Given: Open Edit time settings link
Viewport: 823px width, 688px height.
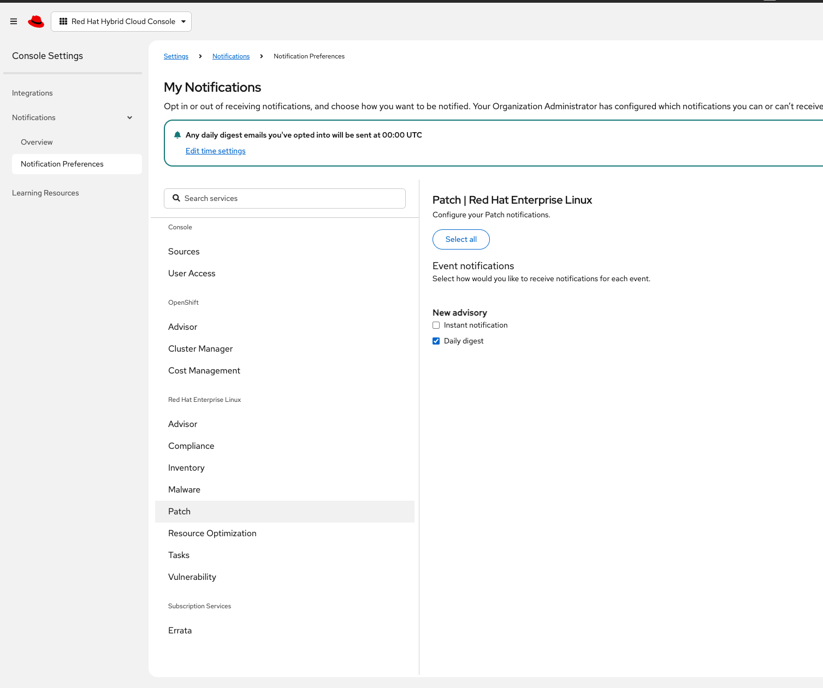Looking at the screenshot, I should click(x=215, y=151).
